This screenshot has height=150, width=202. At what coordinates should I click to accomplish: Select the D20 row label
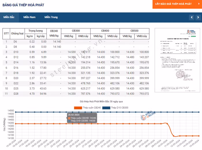[16, 78]
